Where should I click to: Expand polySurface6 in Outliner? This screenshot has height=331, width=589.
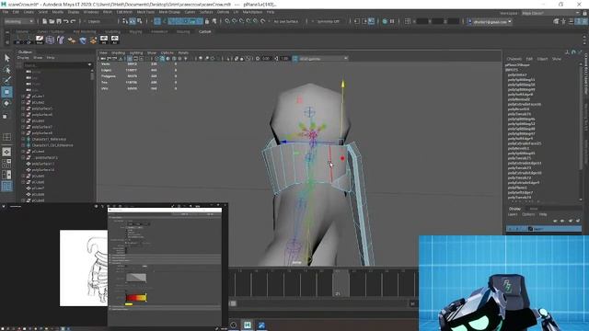coord(23,114)
